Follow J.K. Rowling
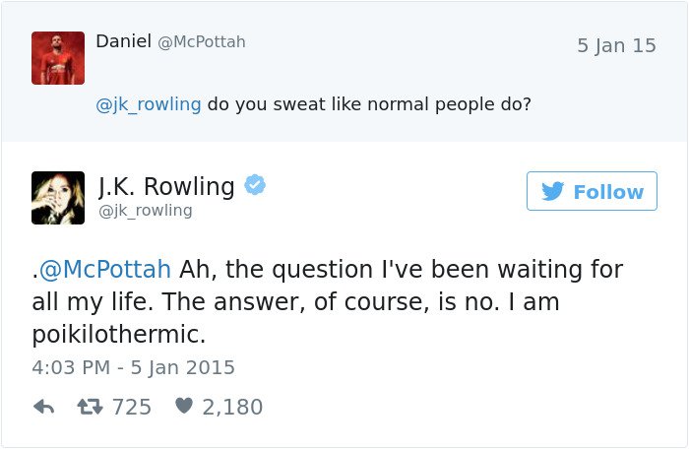Screen dimensions: 689x449 tap(592, 191)
